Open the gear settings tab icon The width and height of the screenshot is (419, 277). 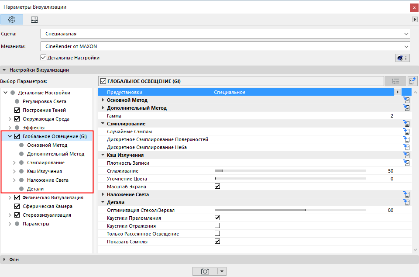pyautogui.click(x=12, y=20)
